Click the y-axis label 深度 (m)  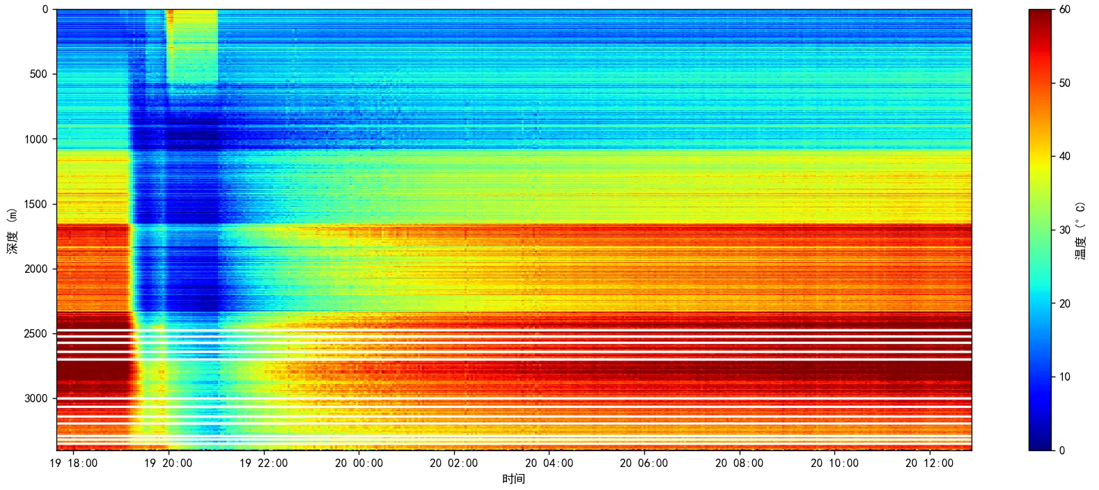(12, 230)
